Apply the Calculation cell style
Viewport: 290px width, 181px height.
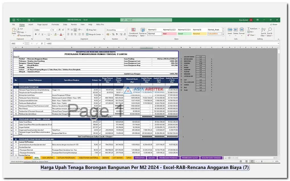[x=214, y=34]
